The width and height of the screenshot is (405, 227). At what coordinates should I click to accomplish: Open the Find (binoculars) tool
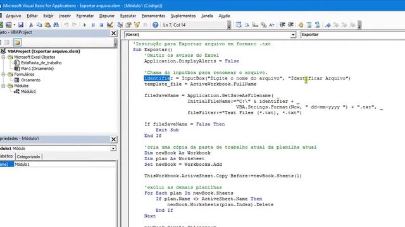[56, 25]
